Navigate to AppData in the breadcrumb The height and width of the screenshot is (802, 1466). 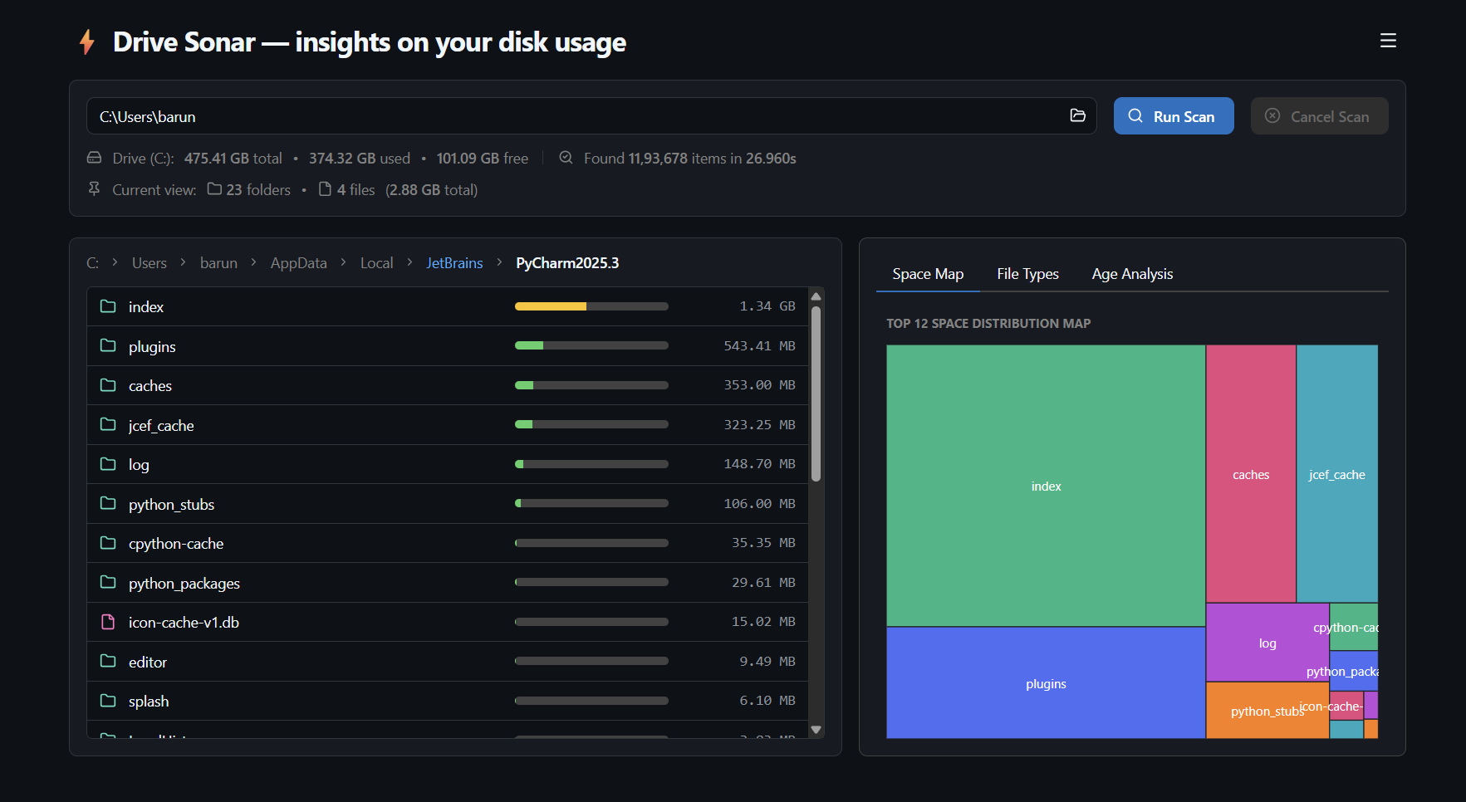[299, 263]
